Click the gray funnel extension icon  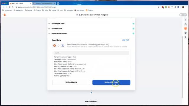point(172,7)
